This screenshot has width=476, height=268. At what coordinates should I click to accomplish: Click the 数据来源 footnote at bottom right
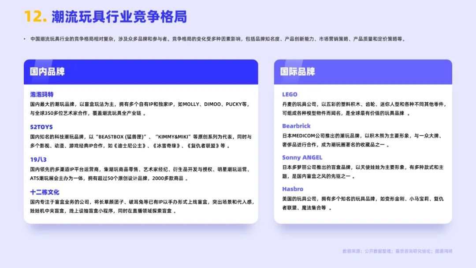click(398, 251)
